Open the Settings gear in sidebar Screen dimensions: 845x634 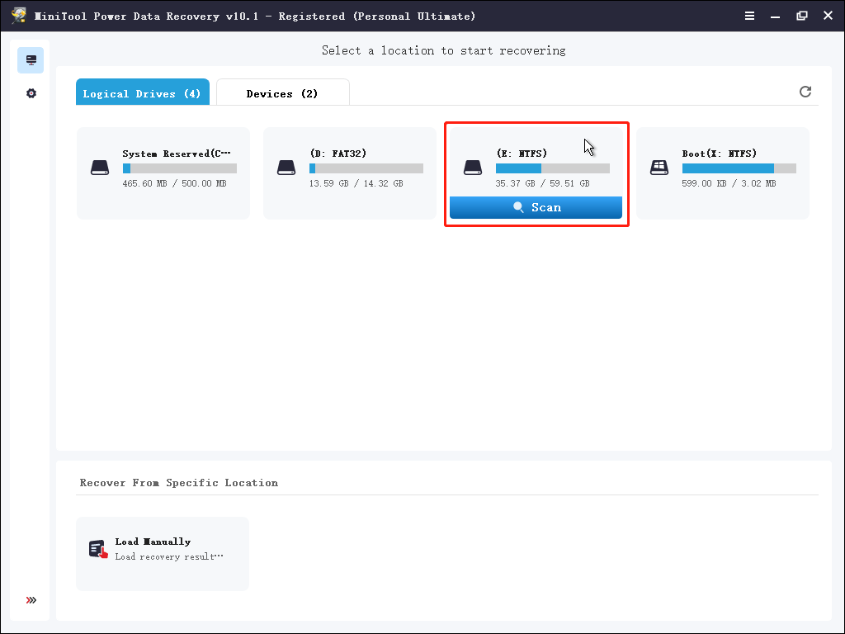(x=31, y=92)
